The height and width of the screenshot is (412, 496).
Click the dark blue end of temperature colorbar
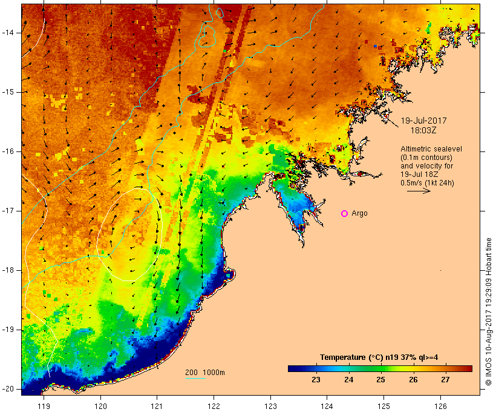point(294,368)
